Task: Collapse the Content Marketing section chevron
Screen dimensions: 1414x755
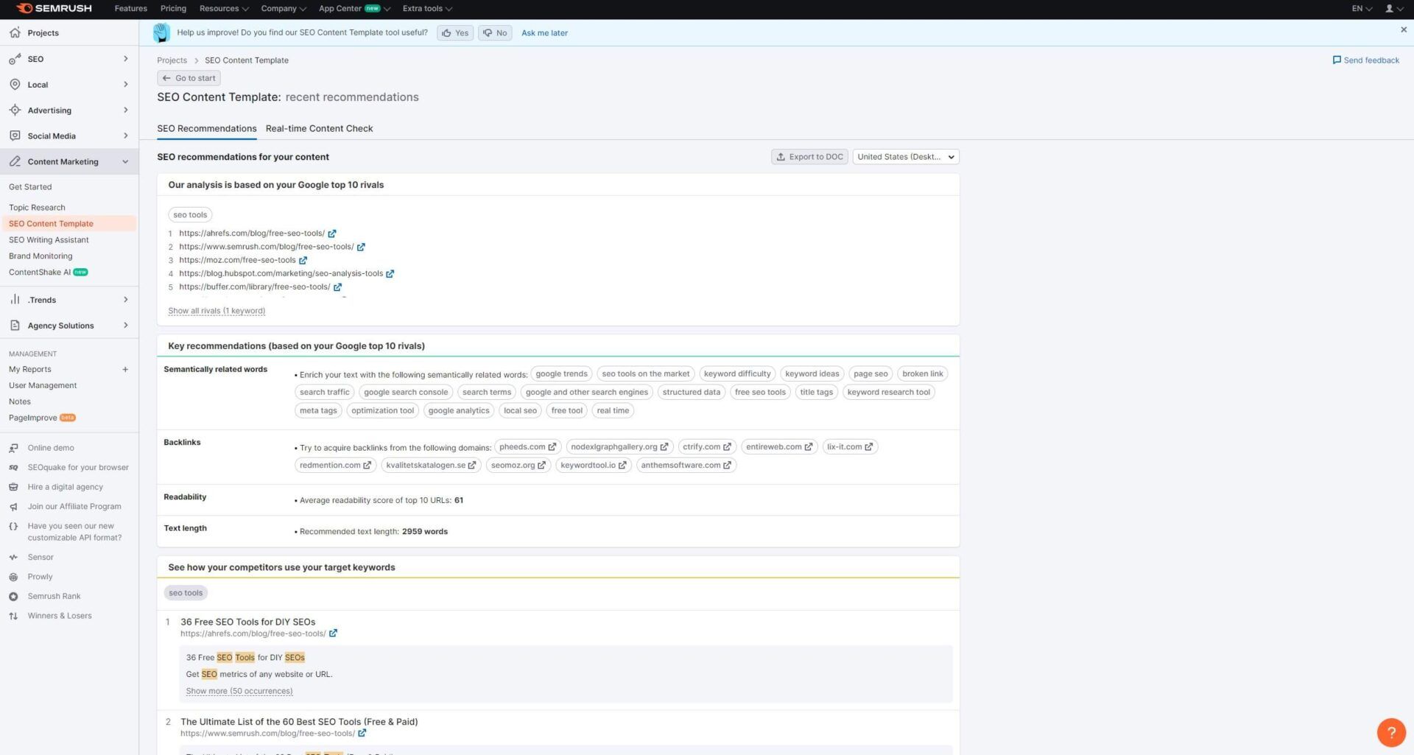Action: (126, 162)
